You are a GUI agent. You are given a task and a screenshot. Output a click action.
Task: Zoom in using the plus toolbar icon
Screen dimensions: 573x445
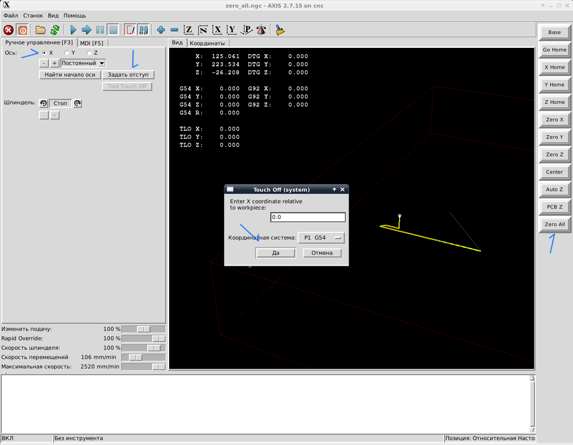pos(161,30)
